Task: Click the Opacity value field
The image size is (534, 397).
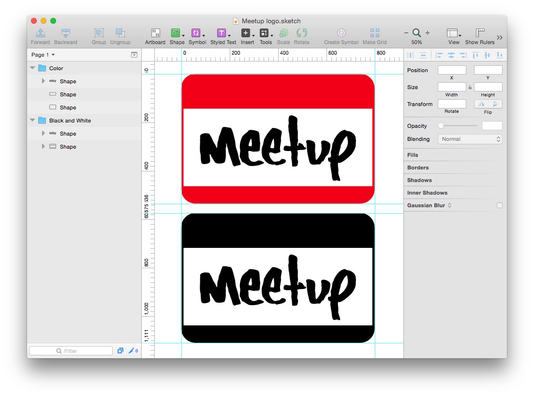Action: click(x=492, y=126)
